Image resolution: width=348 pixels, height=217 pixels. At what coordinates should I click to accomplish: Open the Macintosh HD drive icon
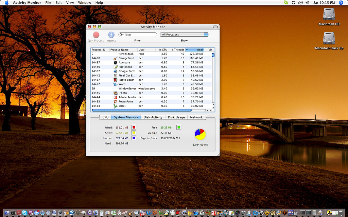tap(329, 14)
